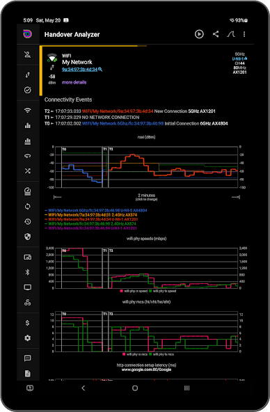Viewport: 270px width, 412px height.
Task: Share the handover analyzer results
Action: pyautogui.click(x=216, y=34)
